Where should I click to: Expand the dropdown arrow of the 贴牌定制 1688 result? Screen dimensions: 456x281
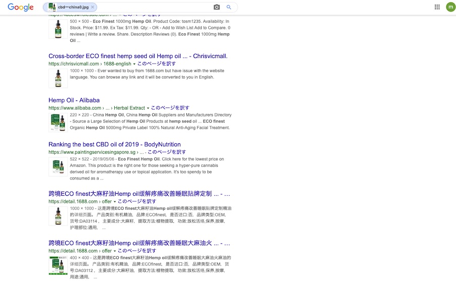(115, 201)
